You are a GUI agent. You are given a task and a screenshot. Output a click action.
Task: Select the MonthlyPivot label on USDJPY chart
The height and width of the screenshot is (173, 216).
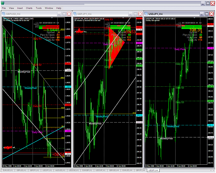click(167, 138)
